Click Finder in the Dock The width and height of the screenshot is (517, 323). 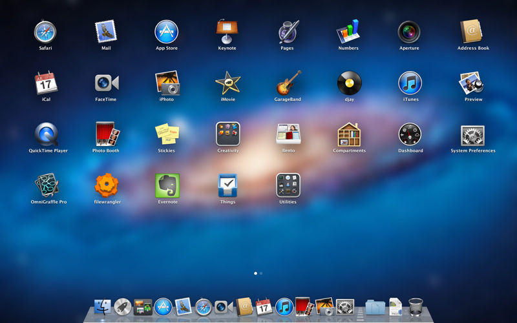(x=103, y=307)
